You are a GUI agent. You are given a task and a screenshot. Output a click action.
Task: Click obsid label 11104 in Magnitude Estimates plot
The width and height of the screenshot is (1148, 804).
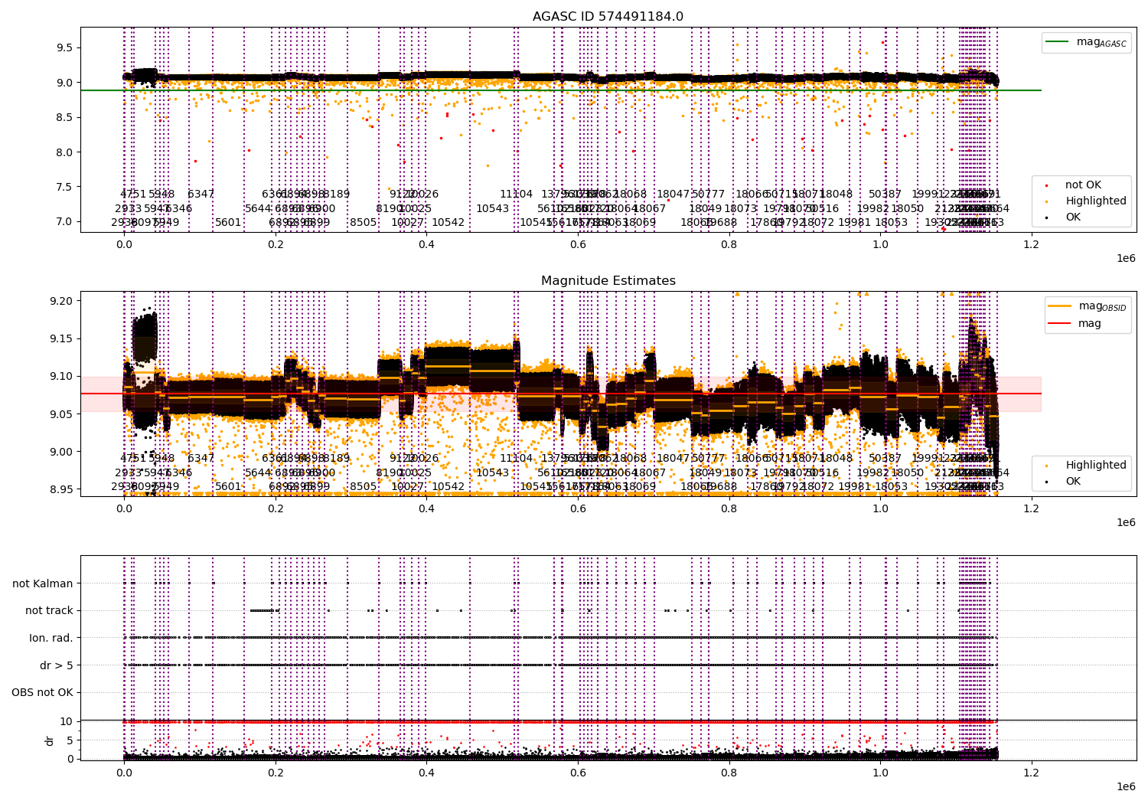[x=517, y=459]
